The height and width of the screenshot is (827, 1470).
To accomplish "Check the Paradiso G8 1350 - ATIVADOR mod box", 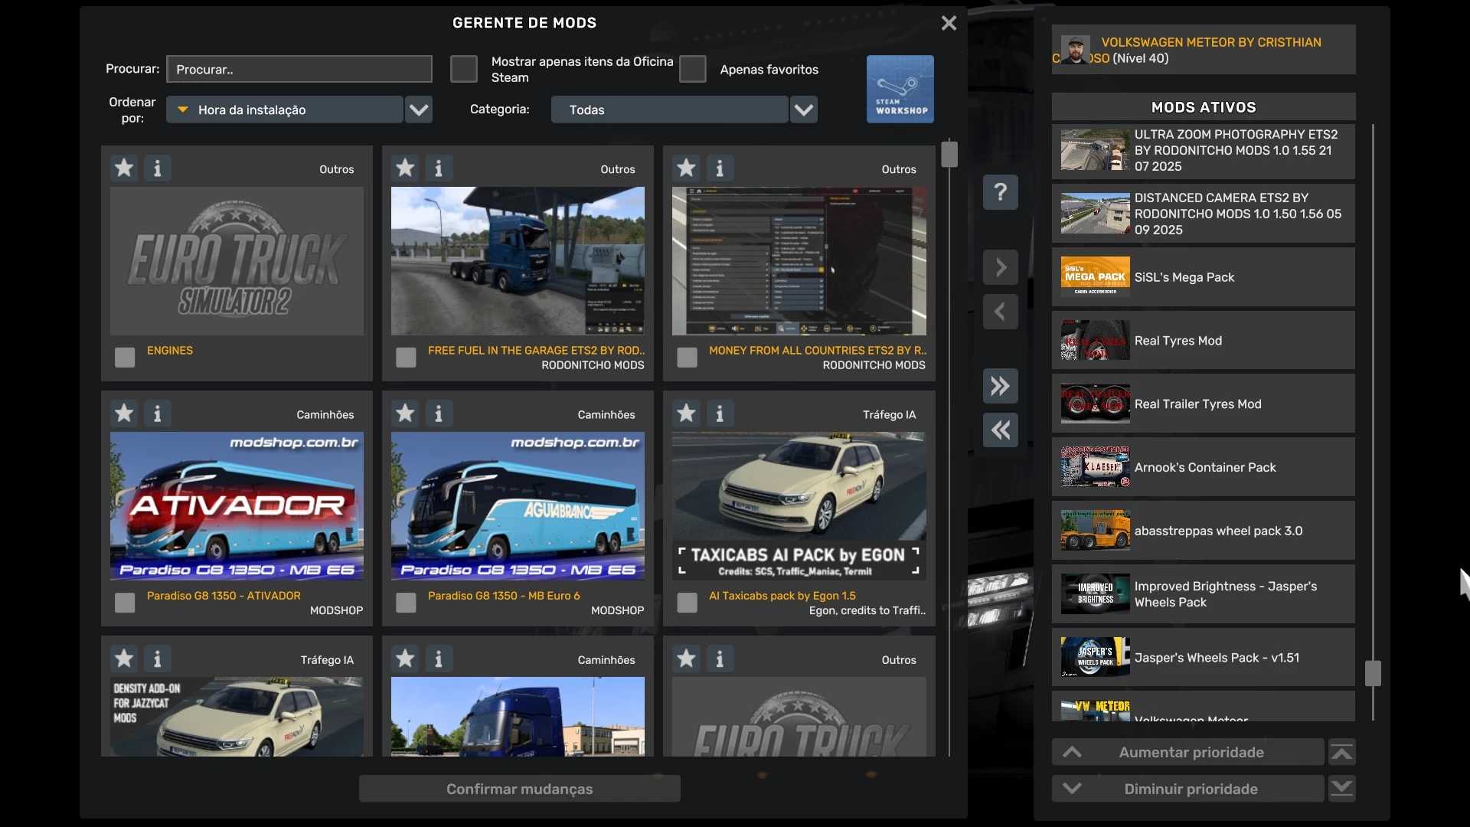I will point(125,603).
